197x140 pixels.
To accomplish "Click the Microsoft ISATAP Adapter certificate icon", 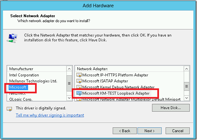I will click(x=79, y=81).
